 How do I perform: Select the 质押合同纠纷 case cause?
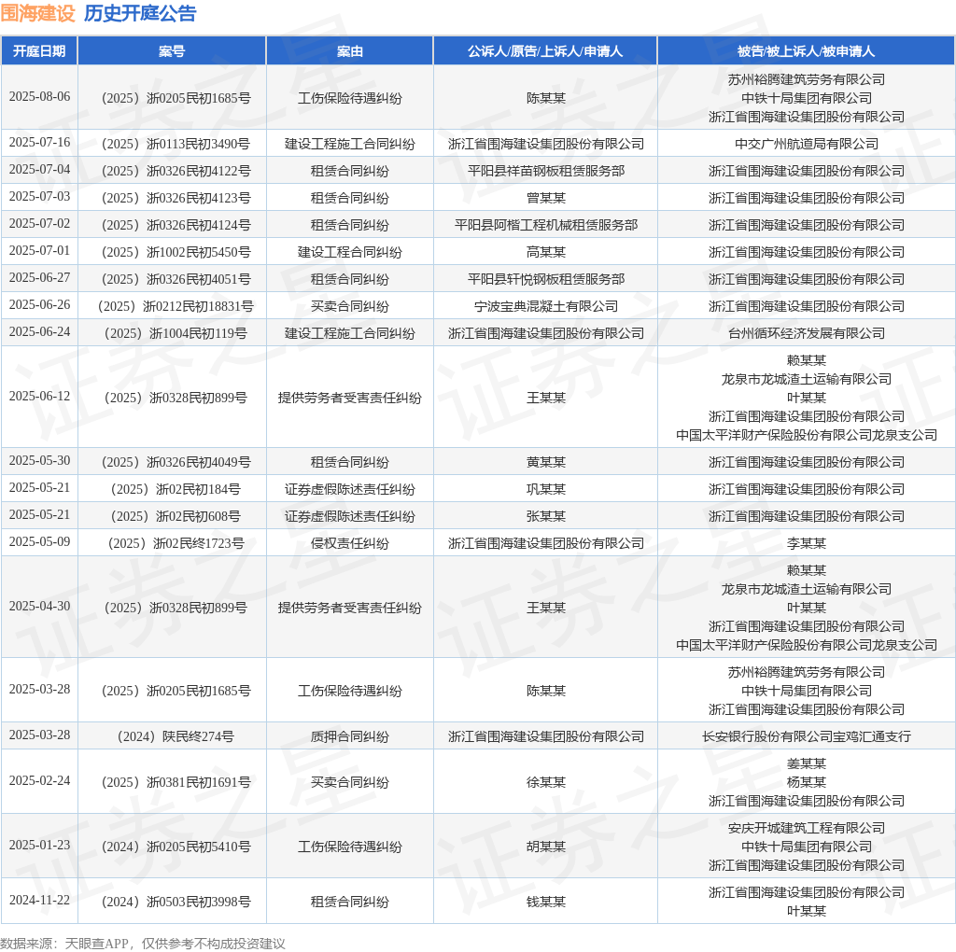click(349, 736)
